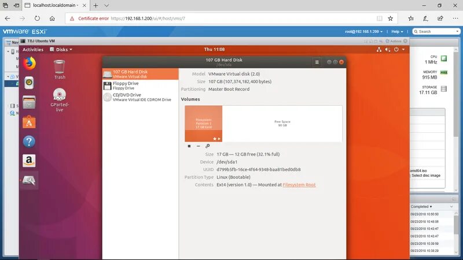This screenshot has width=463, height=260.
Task: Open the browser tab list chevron
Action: pyautogui.click(x=106, y=5)
